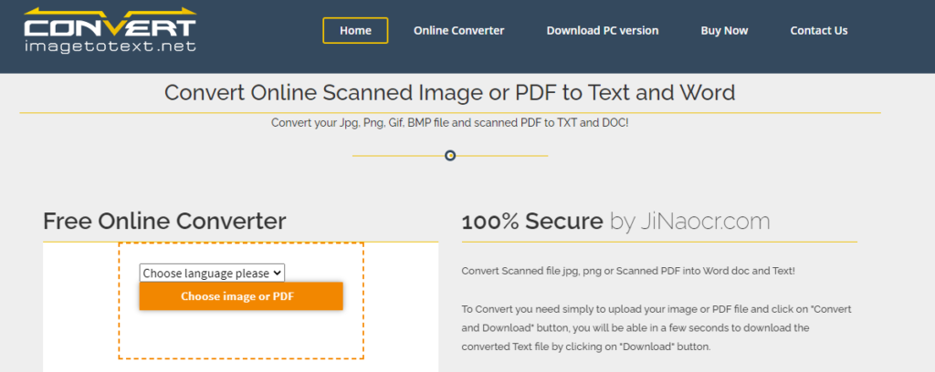
Task: Open the Contact Us page
Action: click(818, 30)
